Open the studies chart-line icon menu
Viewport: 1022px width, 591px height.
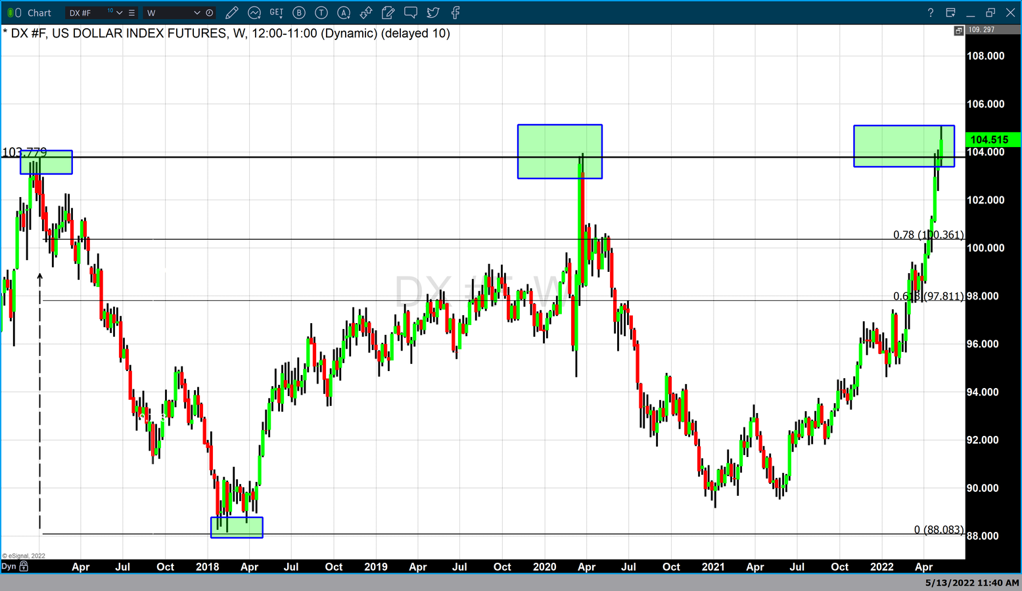click(x=254, y=12)
